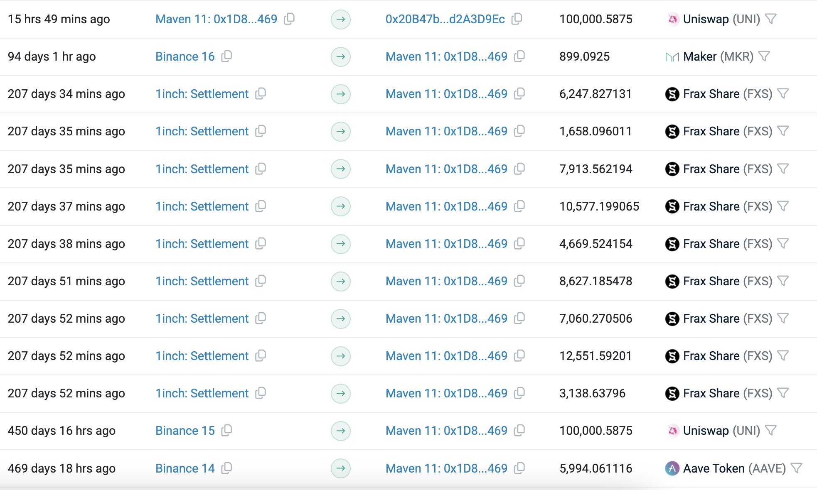Open Binance 15 address link
Image resolution: width=817 pixels, height=490 pixels.
tap(185, 431)
